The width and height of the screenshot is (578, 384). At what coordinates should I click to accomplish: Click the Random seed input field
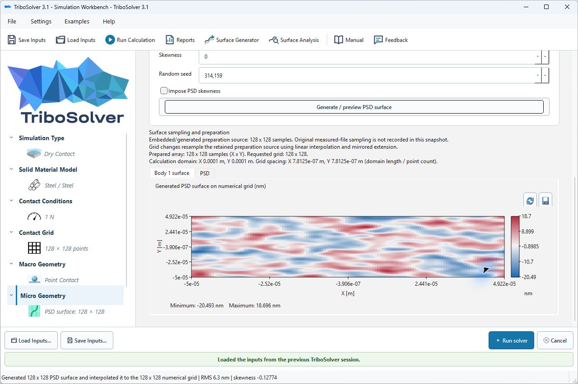367,75
